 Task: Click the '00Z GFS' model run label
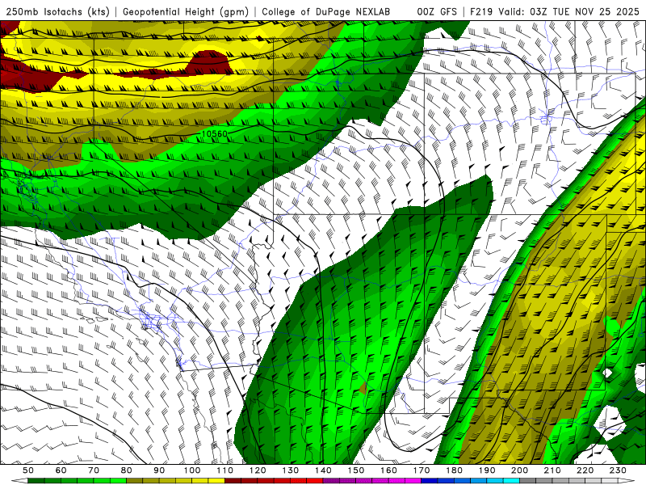click(437, 11)
